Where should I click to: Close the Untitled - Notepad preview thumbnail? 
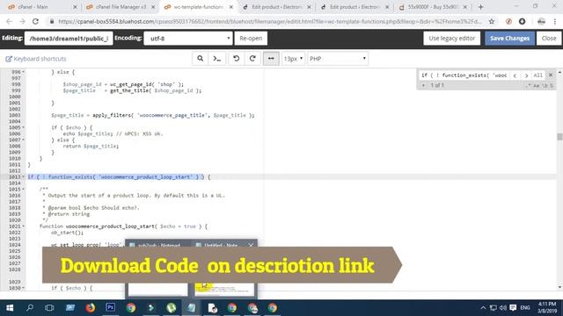[x=251, y=245]
